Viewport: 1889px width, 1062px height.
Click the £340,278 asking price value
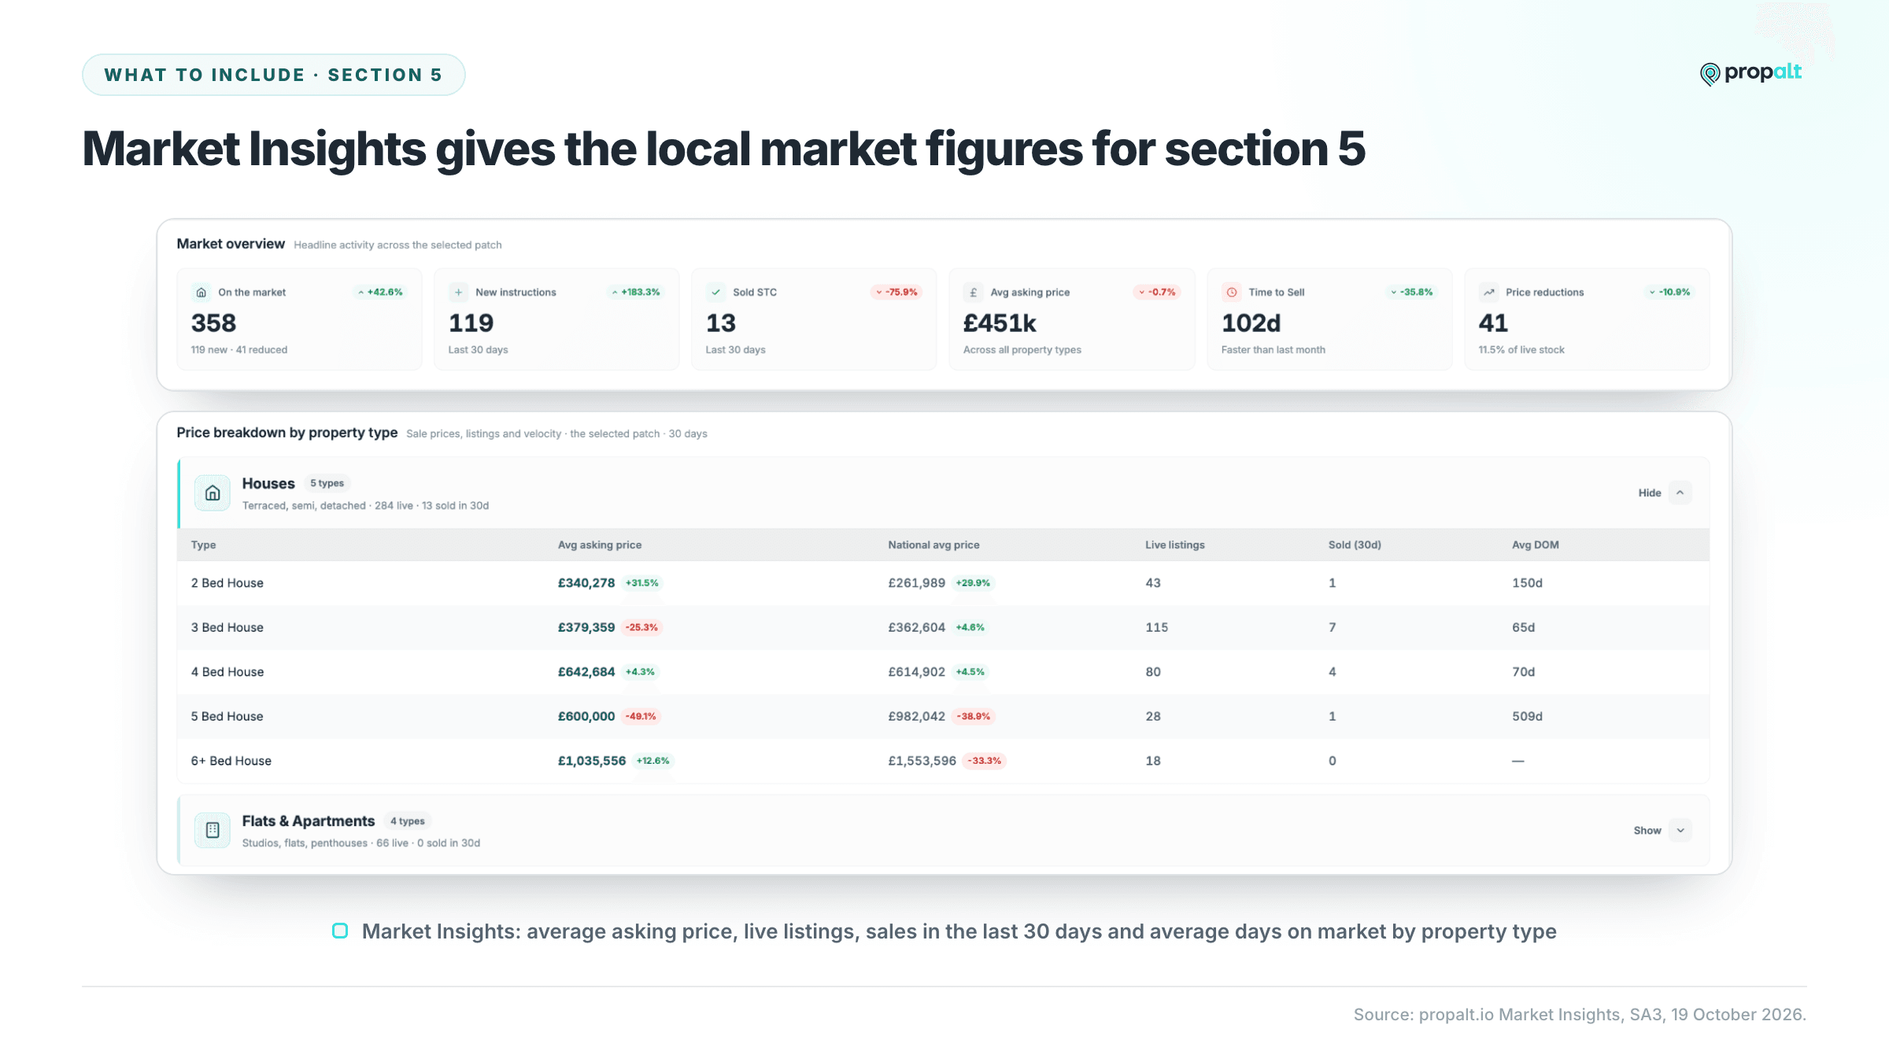coord(586,583)
